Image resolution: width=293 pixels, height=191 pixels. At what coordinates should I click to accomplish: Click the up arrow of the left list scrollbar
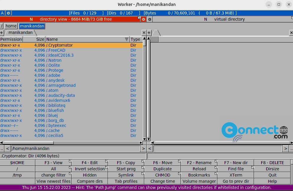click(x=144, y=38)
